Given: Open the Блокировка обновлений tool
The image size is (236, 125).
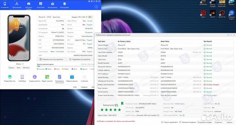Looking at the screenshot, I should (59, 79).
